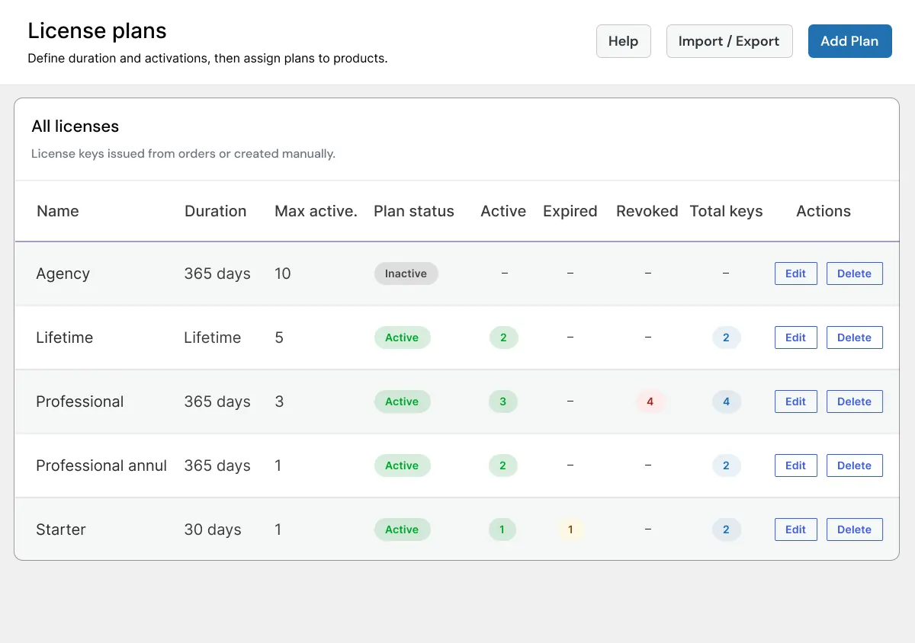Click the Active status badge for Professional annul
Image resolution: width=915 pixels, height=643 pixels.
pyautogui.click(x=402, y=465)
